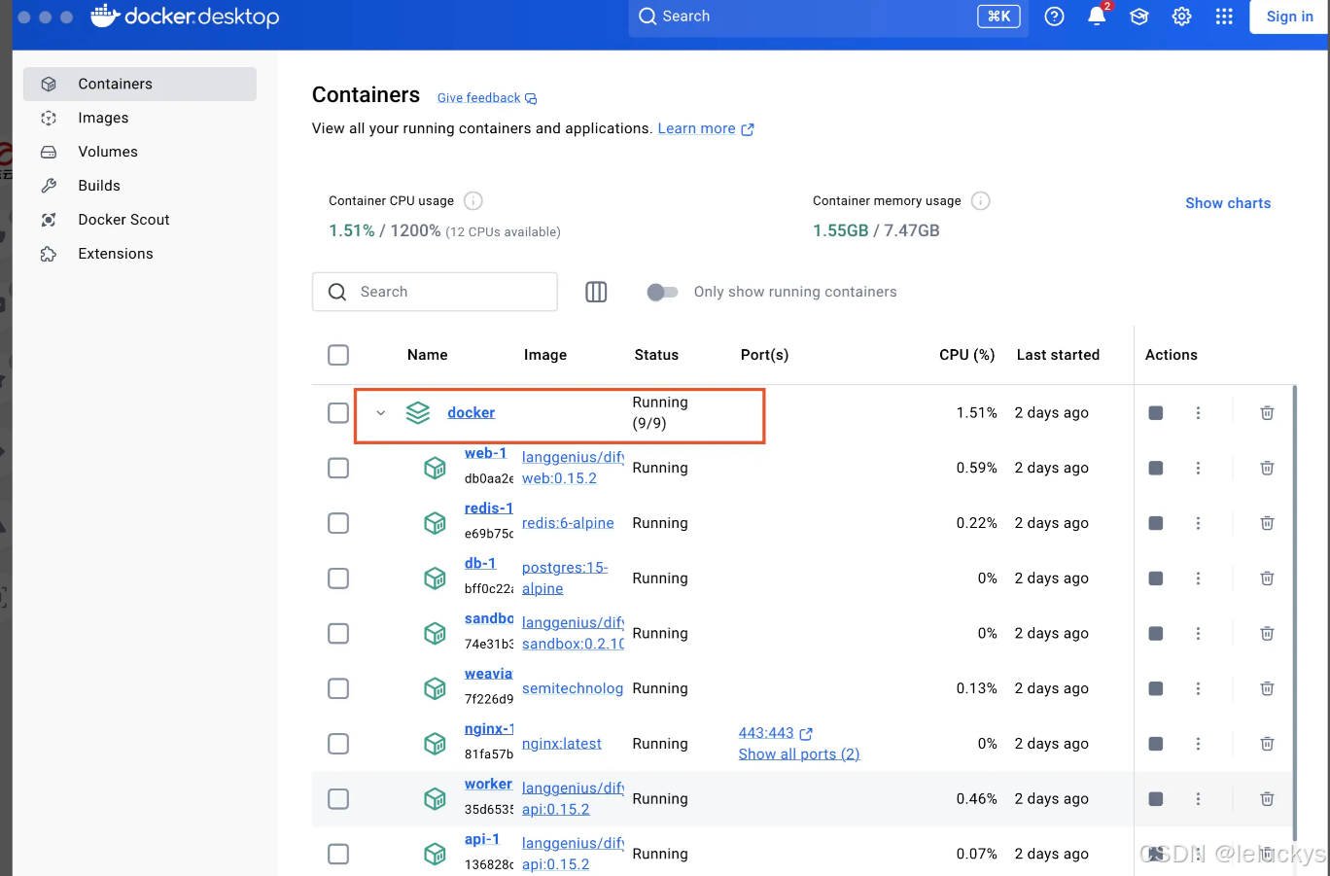Click the docker stack layers icon
This screenshot has height=876, width=1330.
pyautogui.click(x=418, y=413)
